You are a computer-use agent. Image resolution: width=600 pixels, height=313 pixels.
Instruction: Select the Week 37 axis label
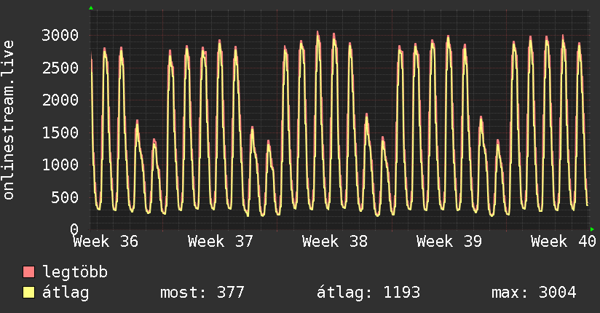pos(221,242)
